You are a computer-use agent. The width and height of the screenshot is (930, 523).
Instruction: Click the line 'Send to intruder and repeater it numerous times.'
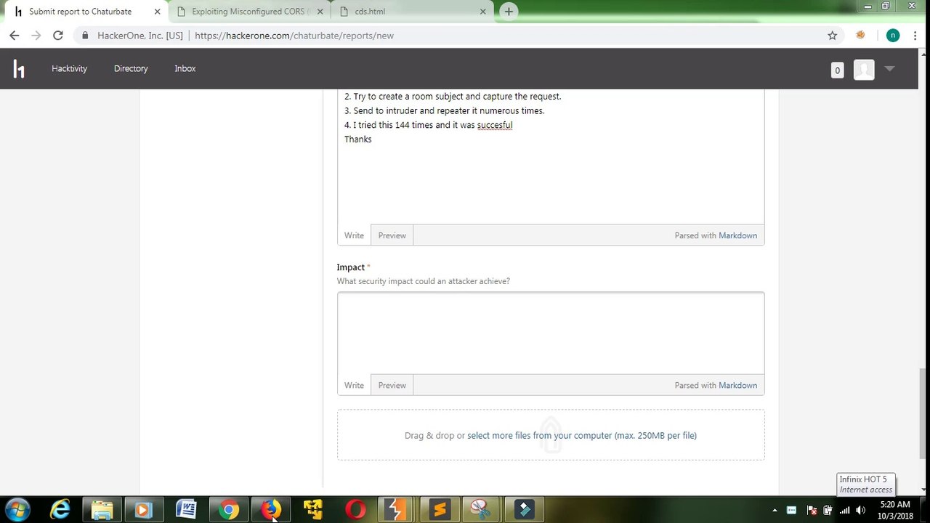click(x=444, y=110)
